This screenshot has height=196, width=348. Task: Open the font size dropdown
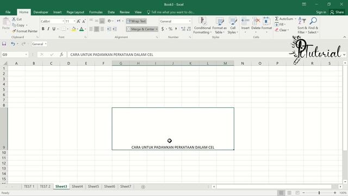(x=74, y=21)
